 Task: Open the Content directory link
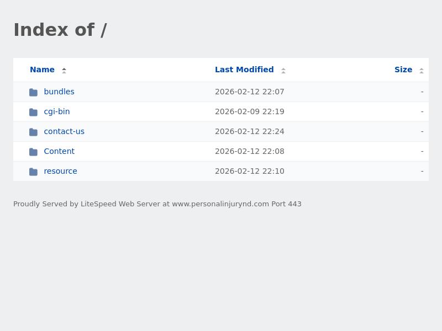[59, 151]
